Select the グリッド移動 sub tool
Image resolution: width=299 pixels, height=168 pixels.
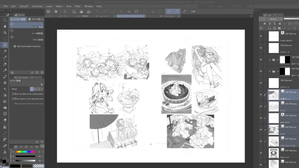click(x=27, y=38)
